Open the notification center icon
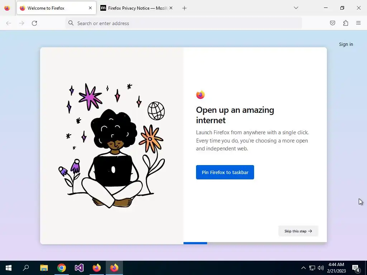367x275 pixels. 356,268
